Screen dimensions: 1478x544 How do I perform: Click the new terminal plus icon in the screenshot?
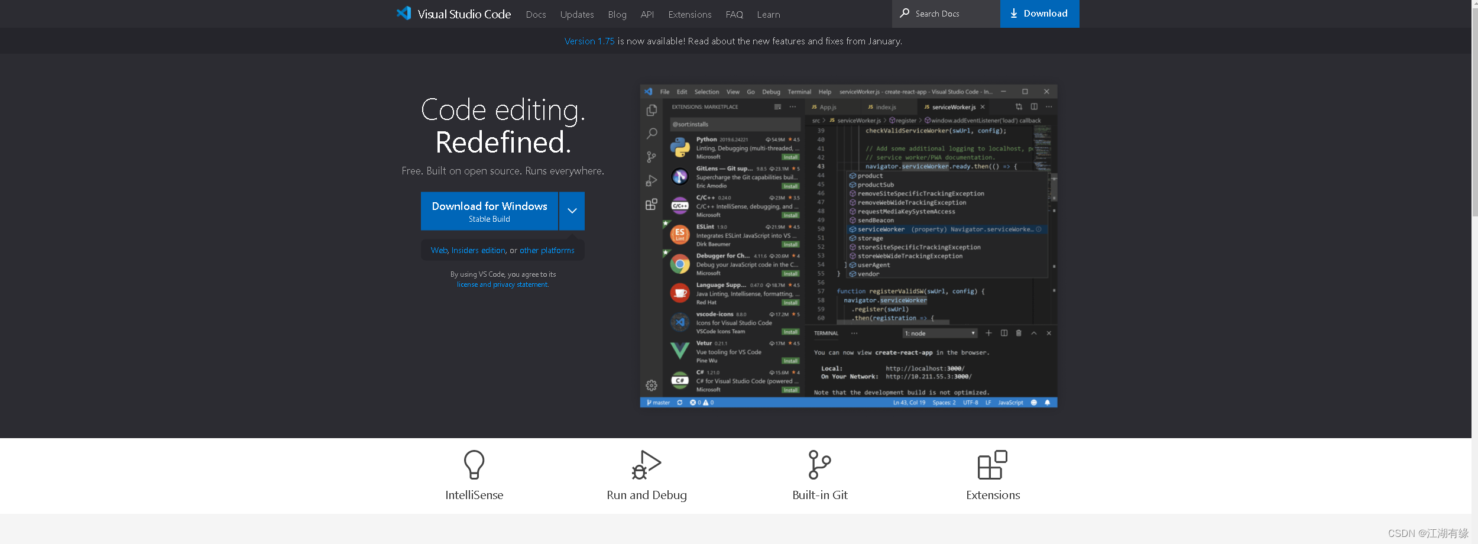(x=988, y=333)
